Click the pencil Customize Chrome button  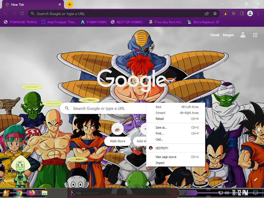[x=255, y=179]
